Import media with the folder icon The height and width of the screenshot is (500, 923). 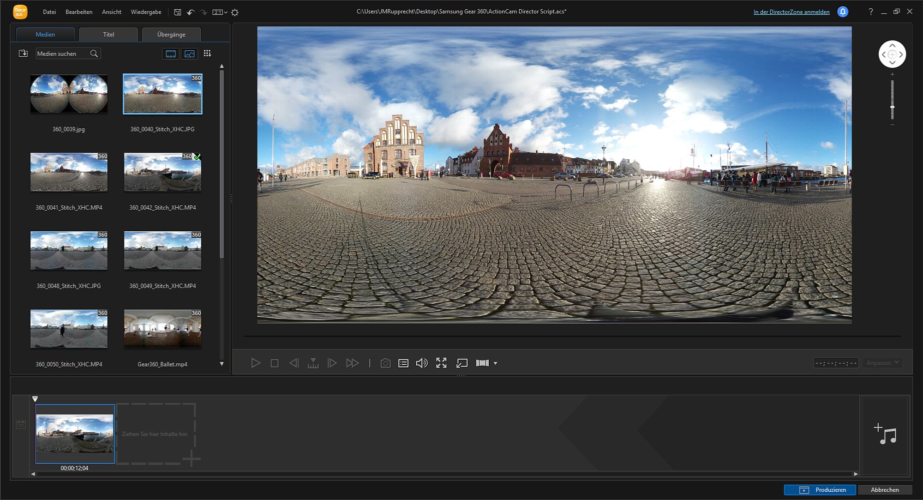pyautogui.click(x=23, y=54)
